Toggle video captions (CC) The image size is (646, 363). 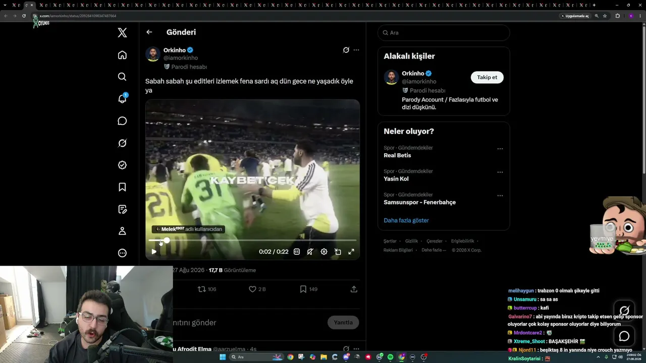pos(297,252)
